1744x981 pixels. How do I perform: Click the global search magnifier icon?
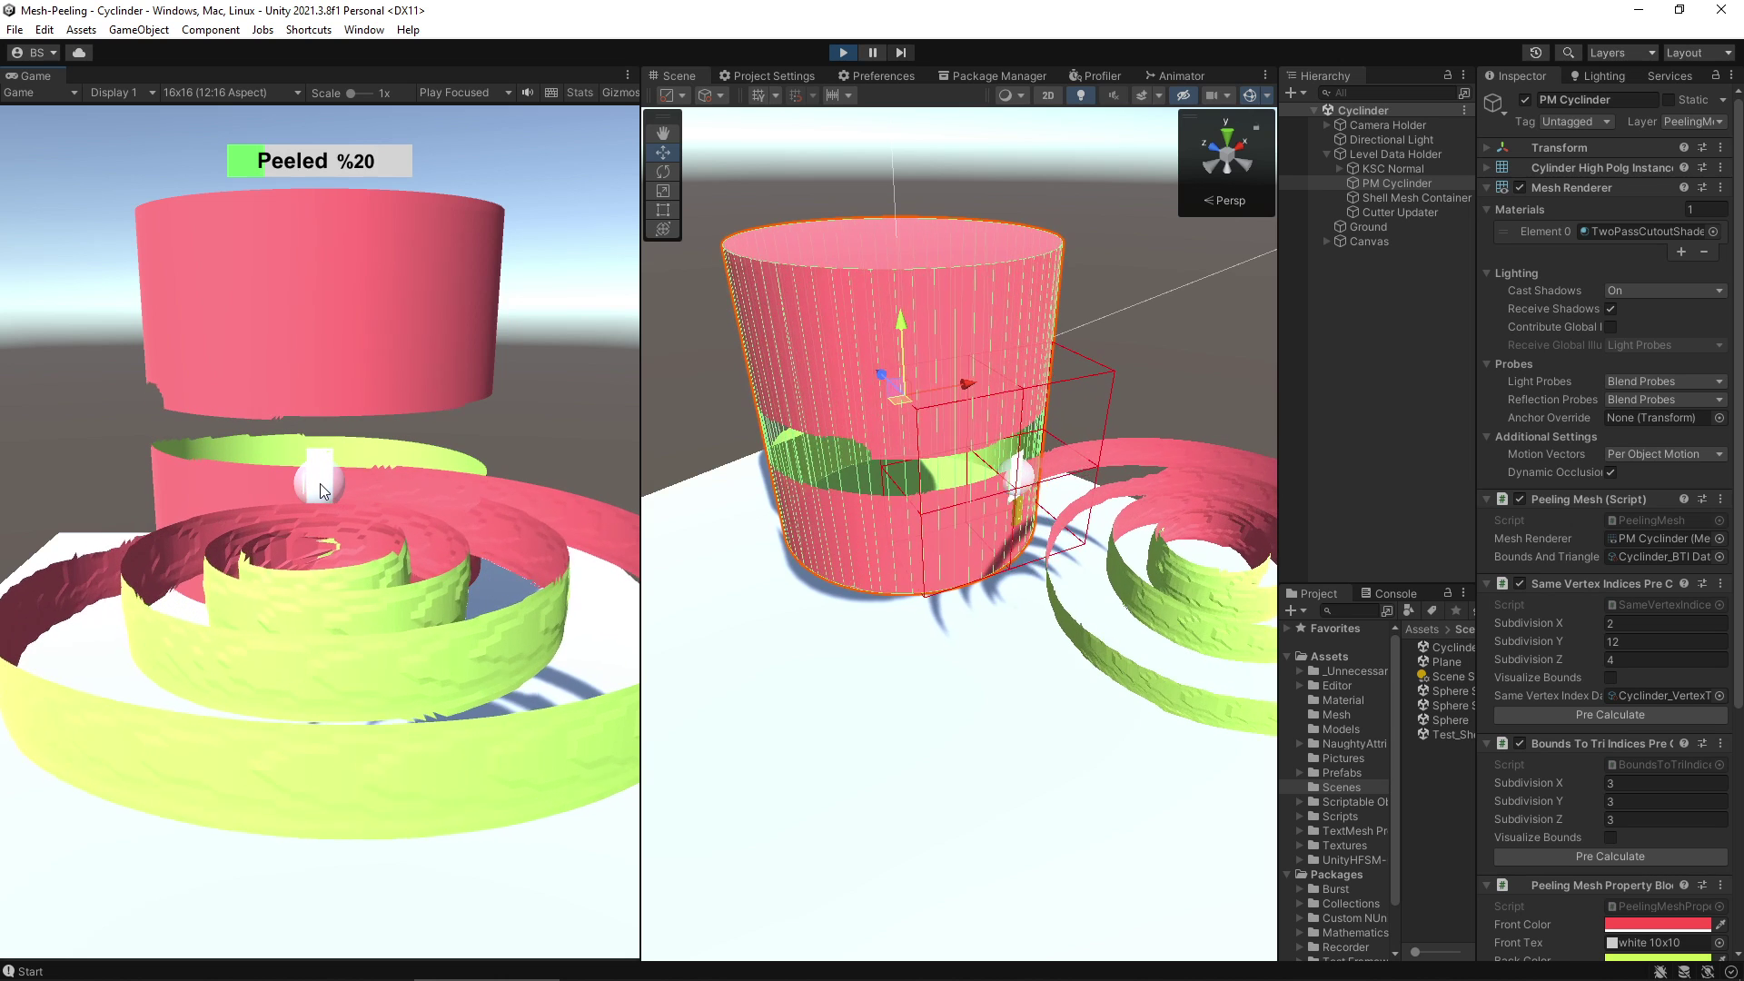(1568, 53)
